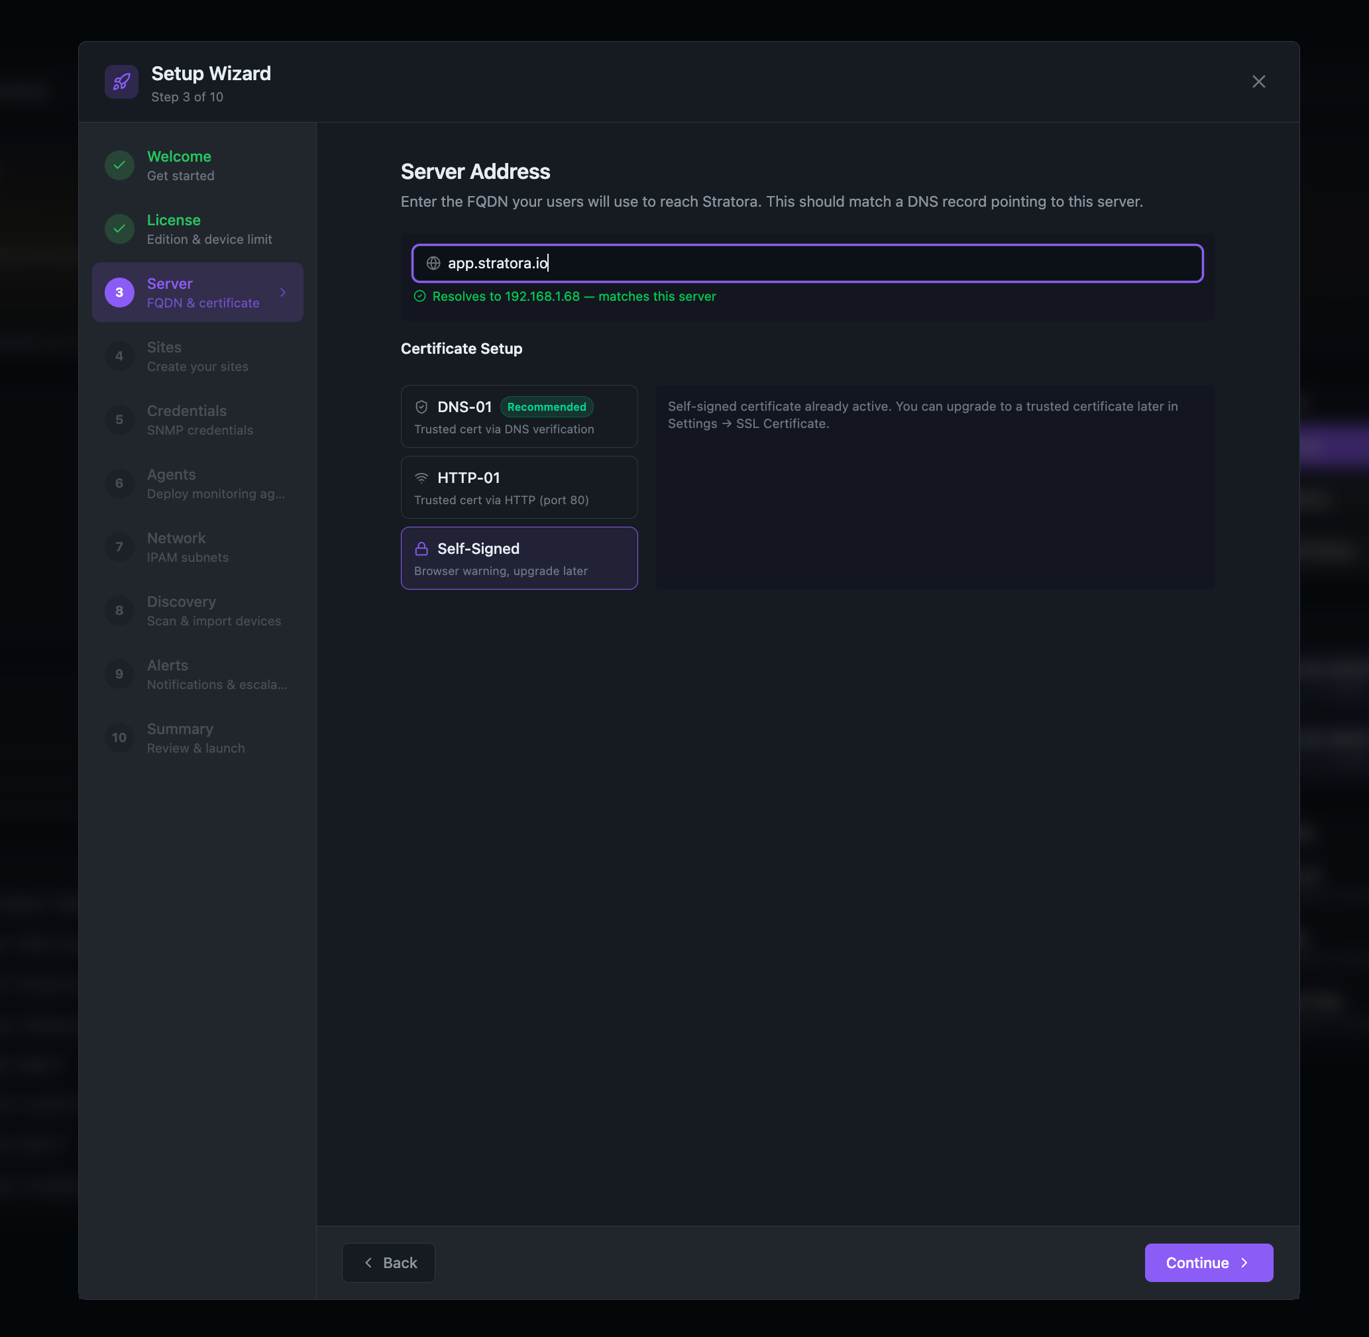The height and width of the screenshot is (1337, 1369).
Task: Click the back chevron in the Back button
Action: tap(369, 1277)
